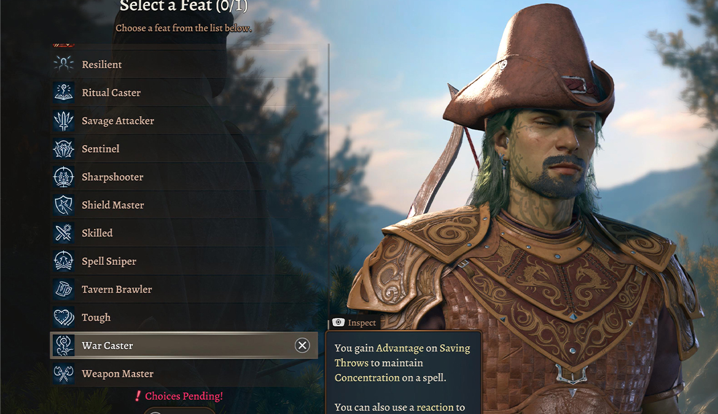Pick the Weapon Master feat
The height and width of the screenshot is (414, 718).
pos(184,374)
